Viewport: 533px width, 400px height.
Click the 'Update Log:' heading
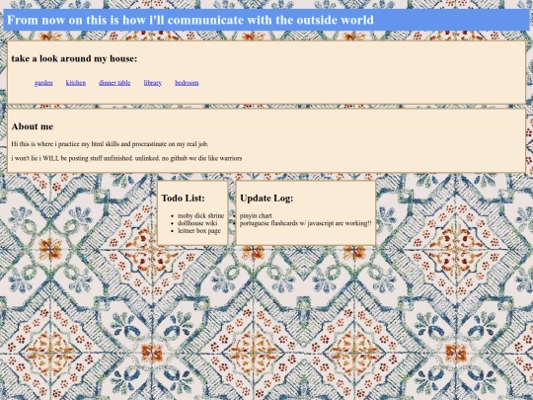tap(266, 198)
